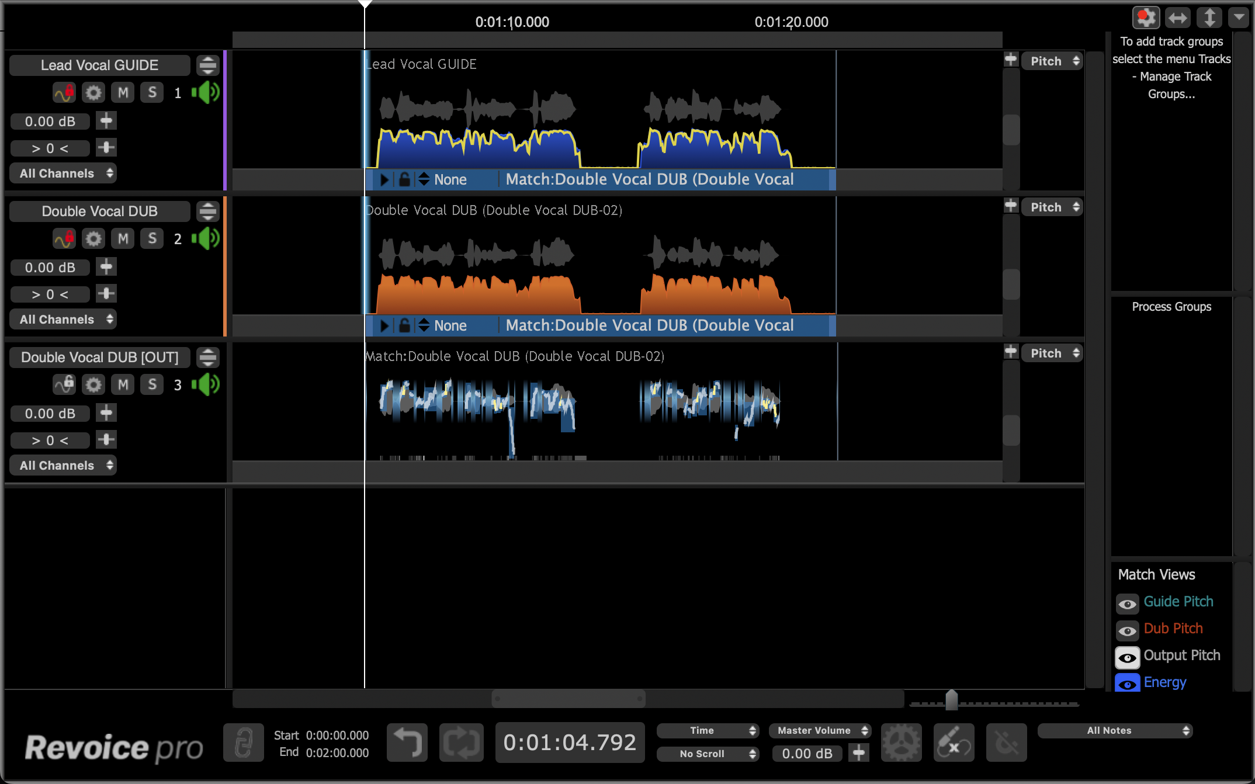The height and width of the screenshot is (784, 1255).
Task: Click the undo arrow button
Action: coord(407,743)
